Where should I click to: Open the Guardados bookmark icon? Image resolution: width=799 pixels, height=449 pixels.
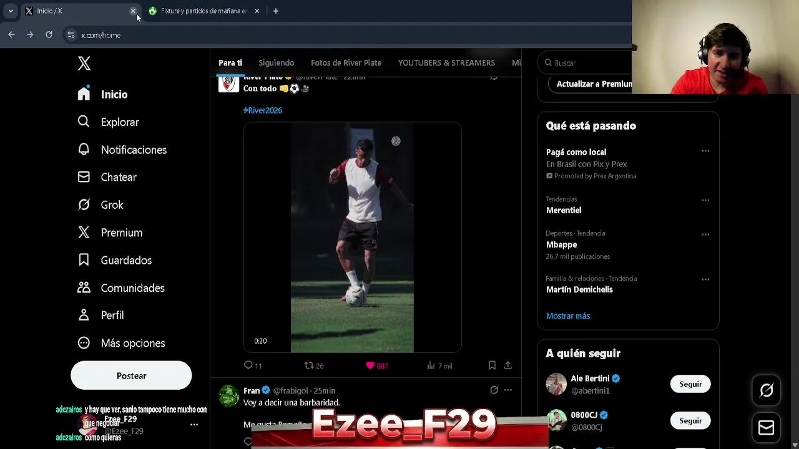(x=84, y=260)
